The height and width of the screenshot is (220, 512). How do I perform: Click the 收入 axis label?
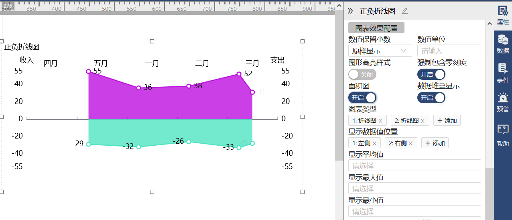coord(27,60)
